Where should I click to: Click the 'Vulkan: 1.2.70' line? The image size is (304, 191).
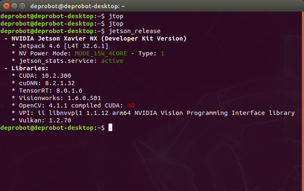tap(45, 120)
